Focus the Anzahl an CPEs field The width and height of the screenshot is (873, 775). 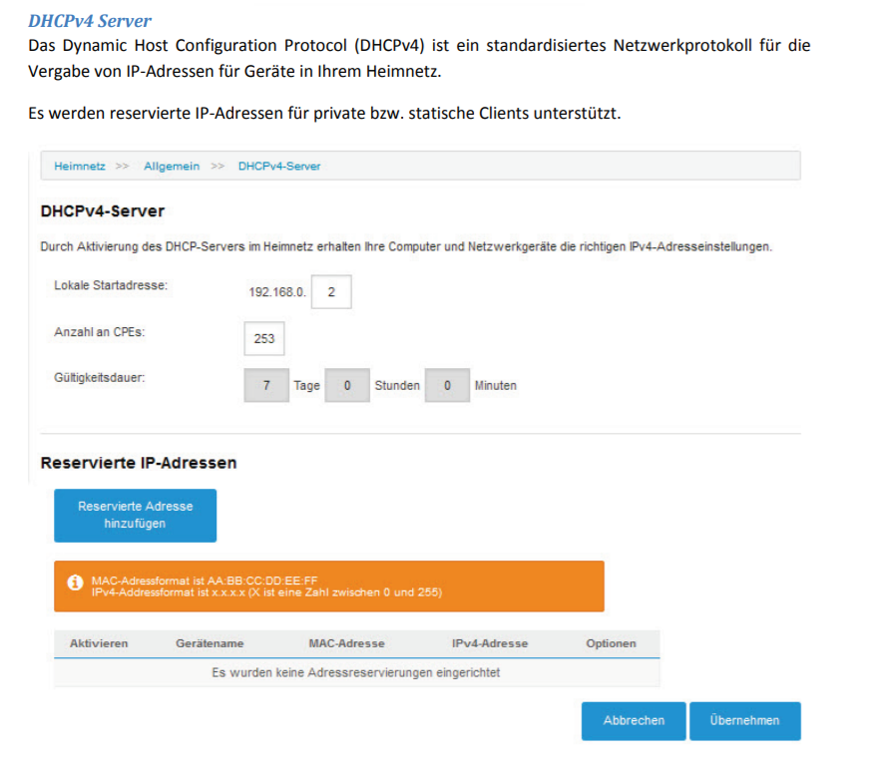263,339
